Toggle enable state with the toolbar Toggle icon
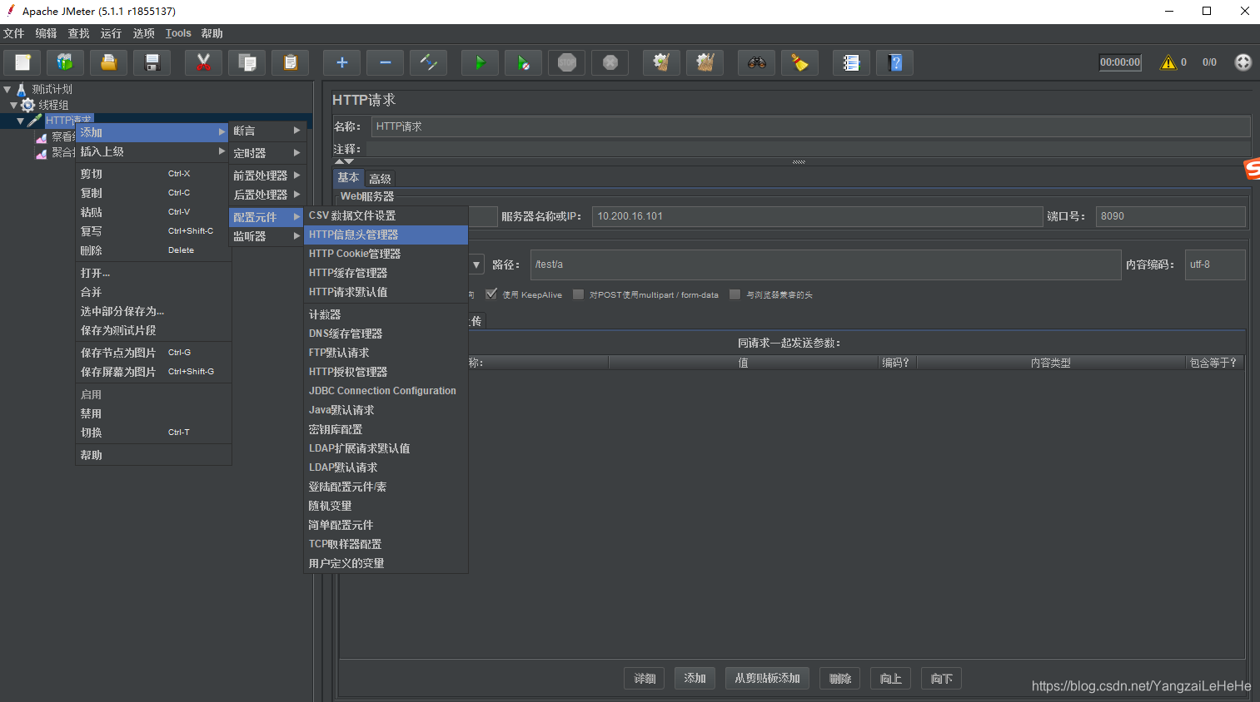Viewport: 1260px width, 702px height. 428,62
